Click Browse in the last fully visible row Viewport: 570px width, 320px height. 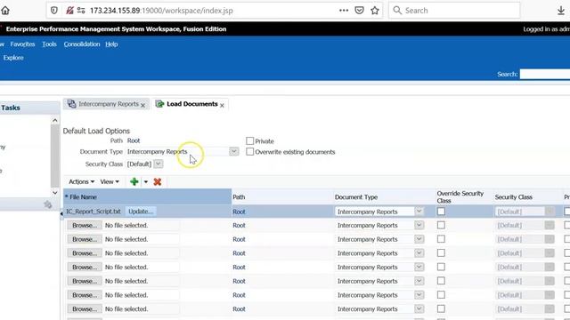pyautogui.click(x=85, y=309)
